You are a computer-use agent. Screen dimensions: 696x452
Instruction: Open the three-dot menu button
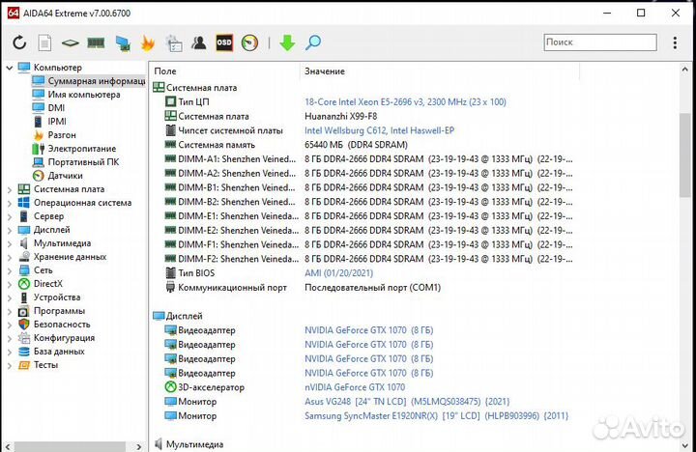pos(675,42)
